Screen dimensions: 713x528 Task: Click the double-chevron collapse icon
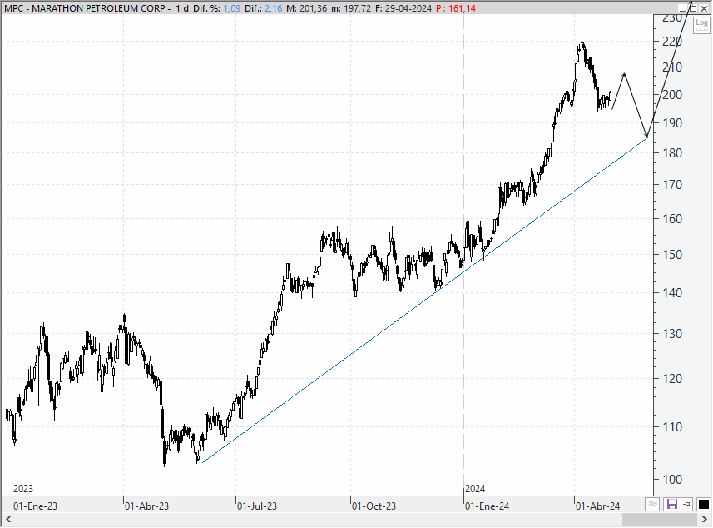click(x=652, y=505)
